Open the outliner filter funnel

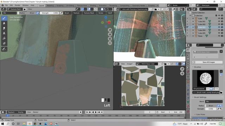220,9
